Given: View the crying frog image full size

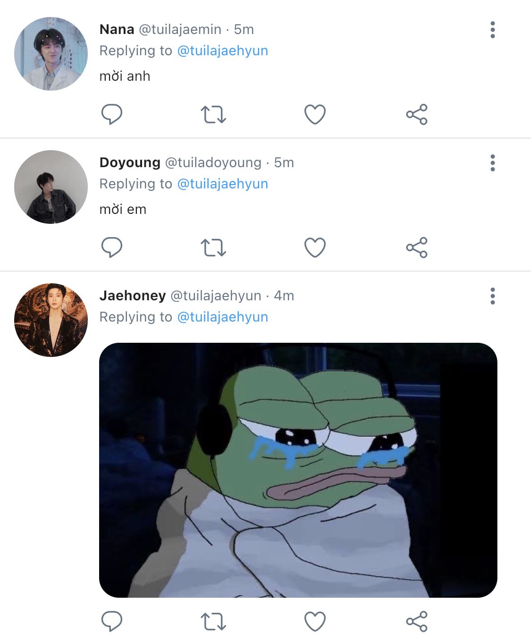Looking at the screenshot, I should point(298,470).
